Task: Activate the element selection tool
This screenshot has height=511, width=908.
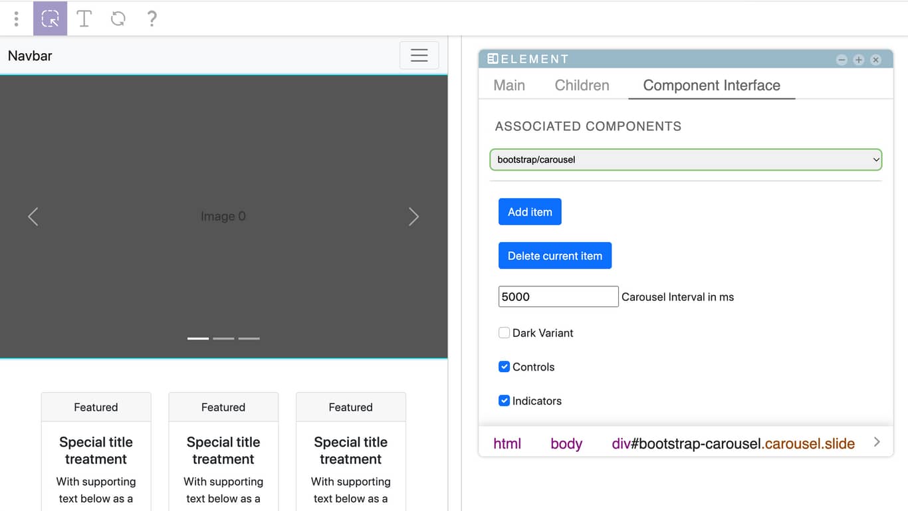Action: 50,19
